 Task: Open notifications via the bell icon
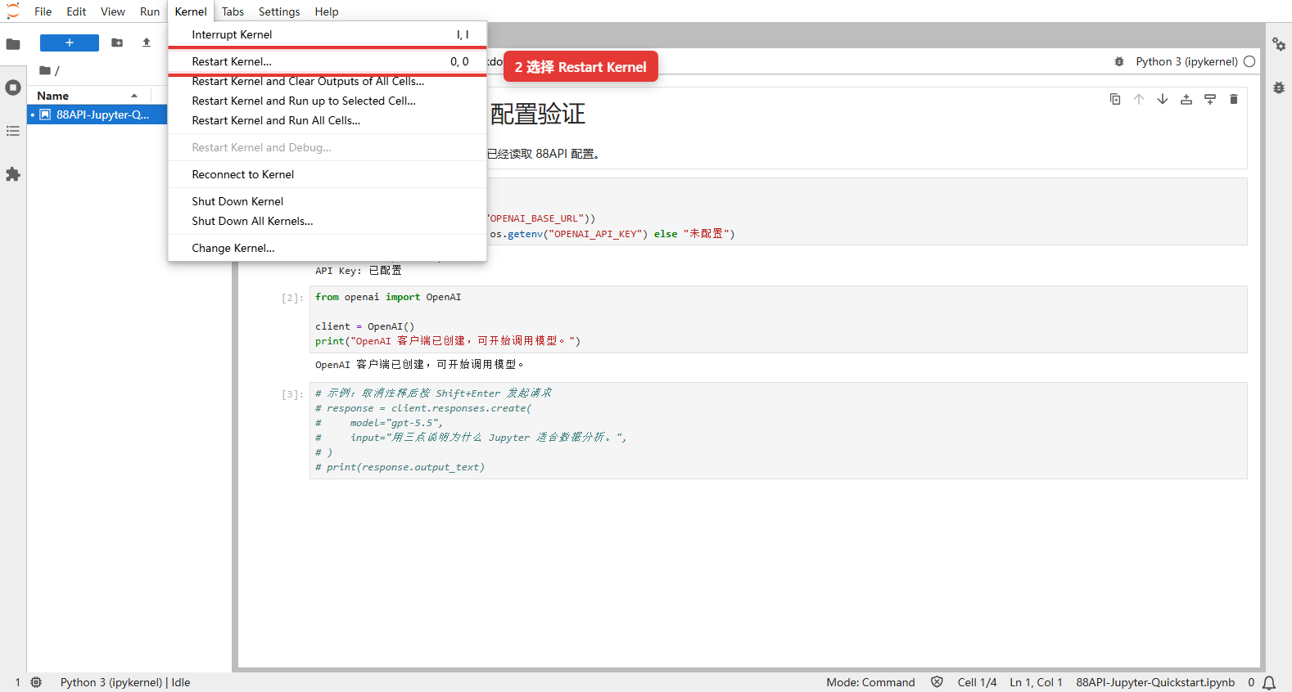(x=1269, y=683)
